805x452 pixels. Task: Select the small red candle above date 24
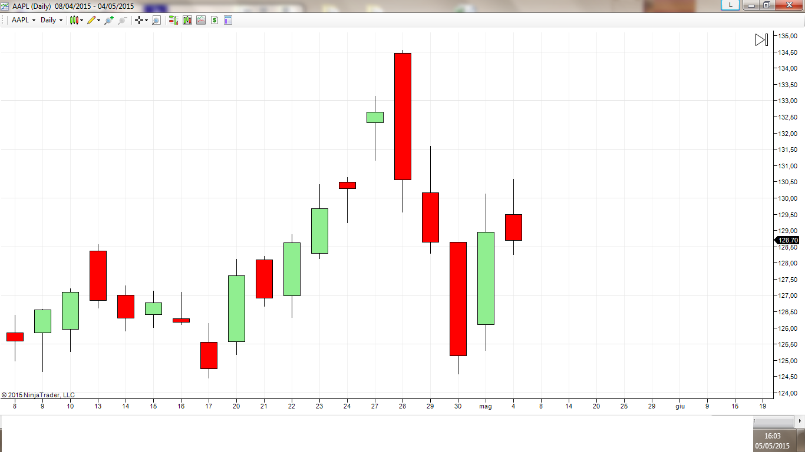click(x=347, y=185)
